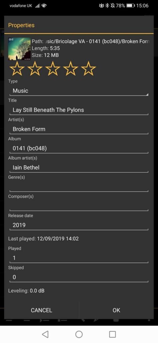Viewport: 158px width, 343px height.
Task: Focus the empty Genre(s) field
Action: (79, 187)
